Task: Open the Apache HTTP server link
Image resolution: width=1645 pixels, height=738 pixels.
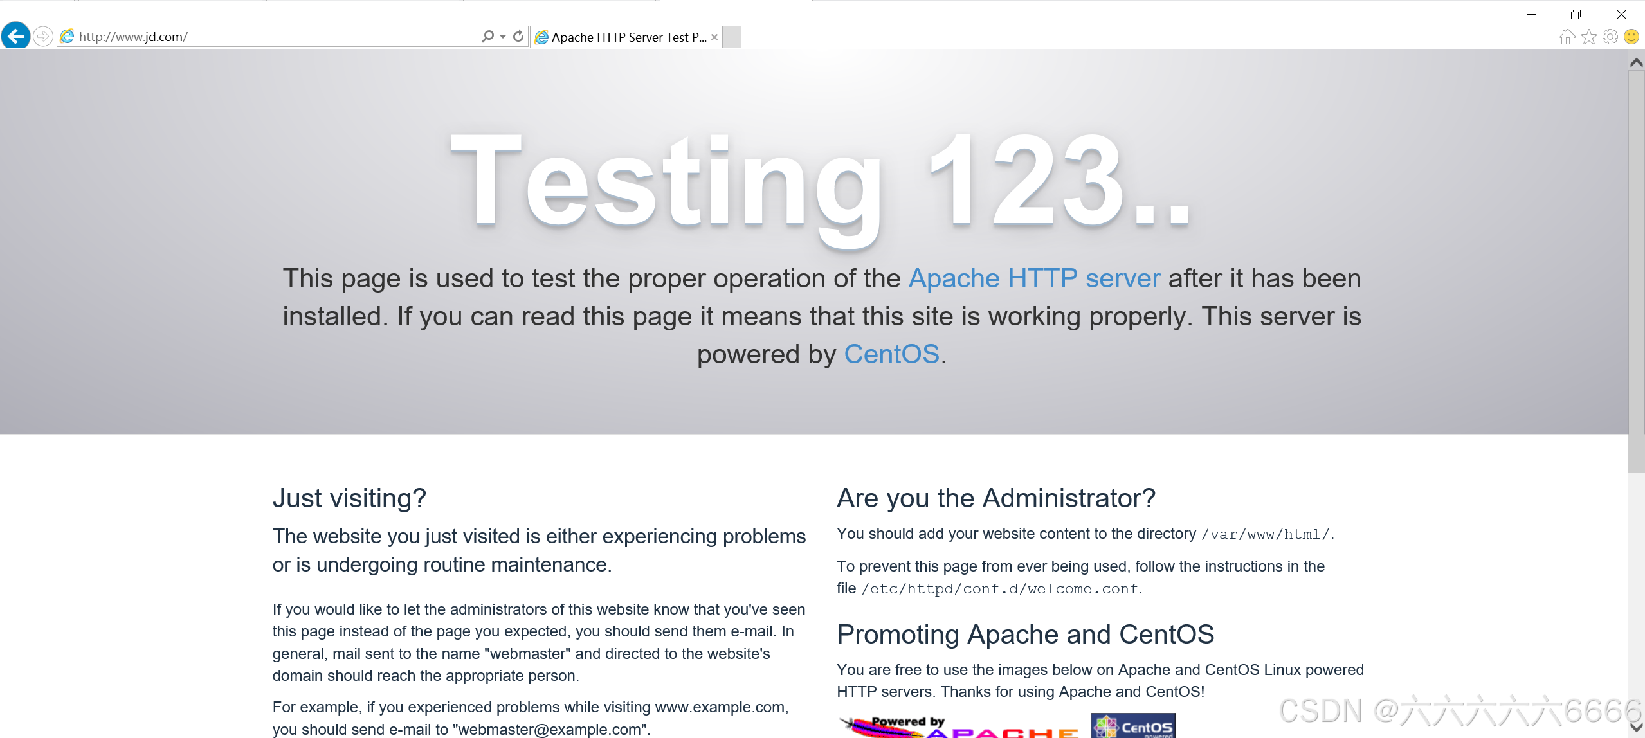Action: click(1034, 278)
